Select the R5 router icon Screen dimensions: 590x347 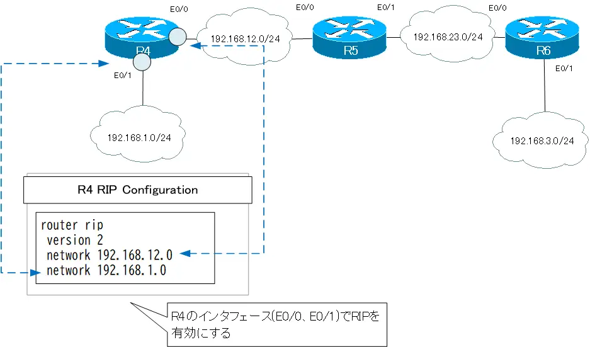coord(349,37)
